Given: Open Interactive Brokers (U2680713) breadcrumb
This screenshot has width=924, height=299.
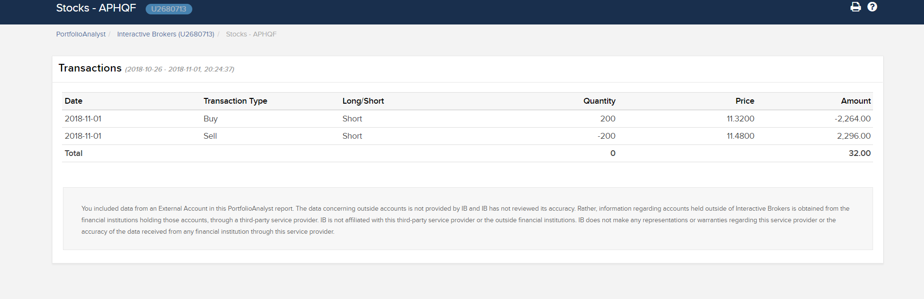Looking at the screenshot, I should 166,34.
